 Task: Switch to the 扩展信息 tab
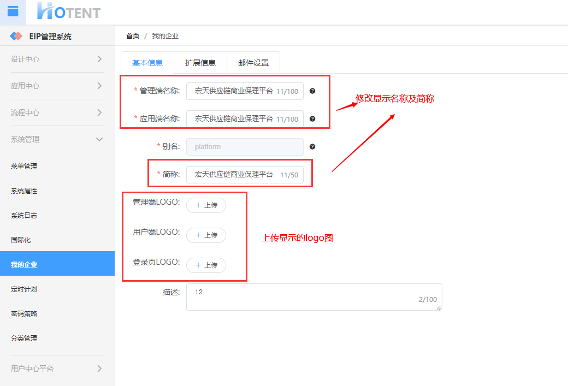(200, 63)
